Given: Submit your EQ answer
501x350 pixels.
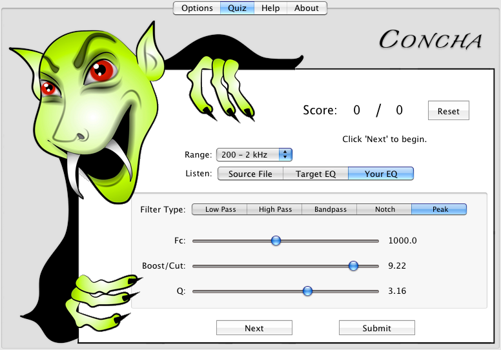Looking at the screenshot, I should (376, 328).
